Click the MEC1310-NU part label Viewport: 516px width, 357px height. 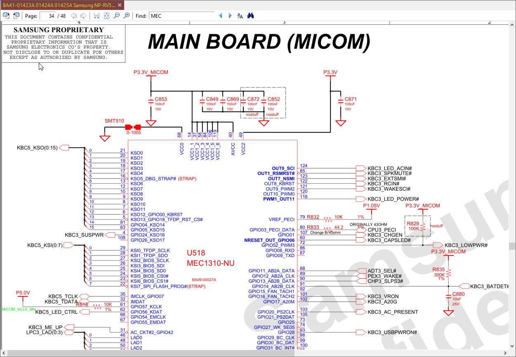click(x=210, y=263)
